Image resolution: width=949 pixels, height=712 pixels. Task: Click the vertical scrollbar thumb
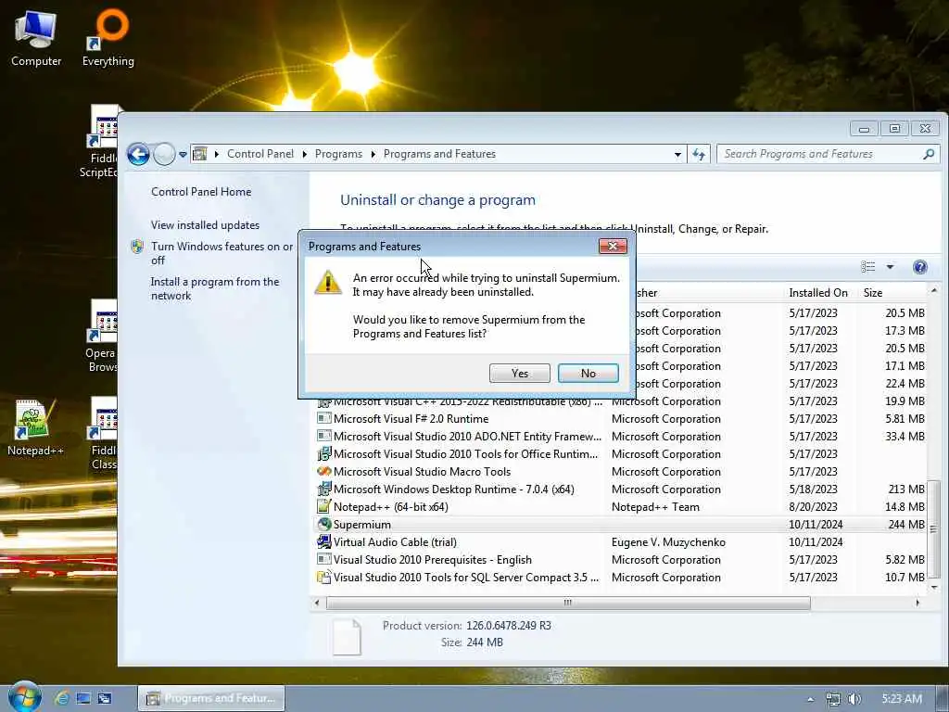click(933, 528)
